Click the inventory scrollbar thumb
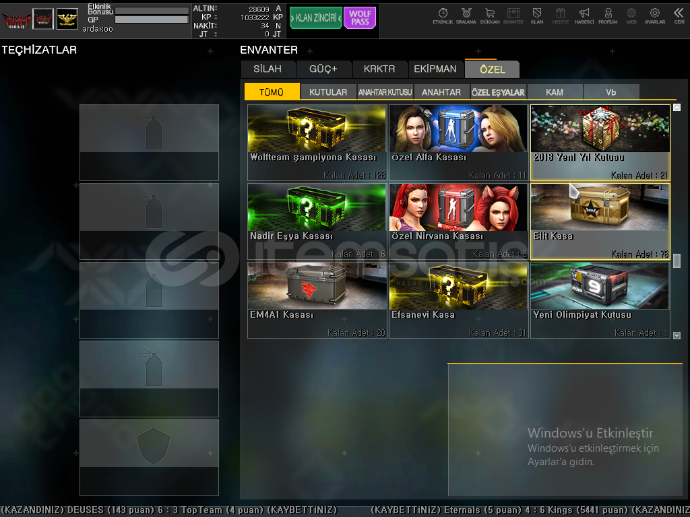The image size is (690, 517). click(677, 261)
